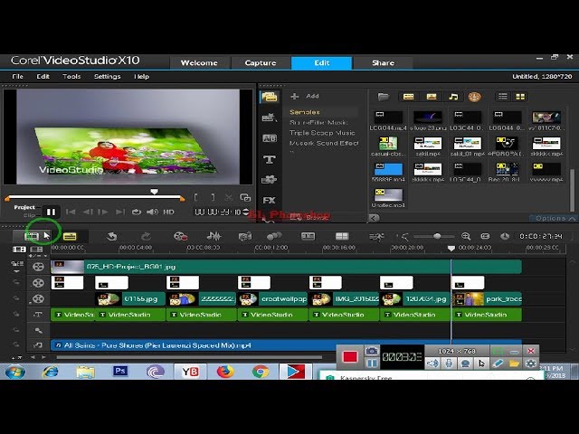Toggle ripple editing on Title track
Viewport: 579px width, 434px height.
pyautogui.click(x=16, y=315)
